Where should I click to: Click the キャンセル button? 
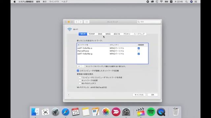(139, 95)
